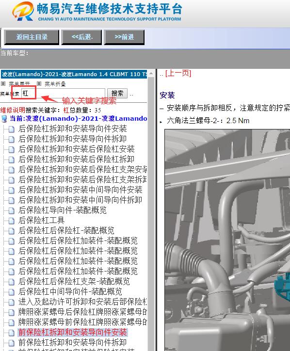Image resolution: width=290 pixels, height=351 pixels.
Task: Click the 返回主目录 button
Action: (x=32, y=37)
